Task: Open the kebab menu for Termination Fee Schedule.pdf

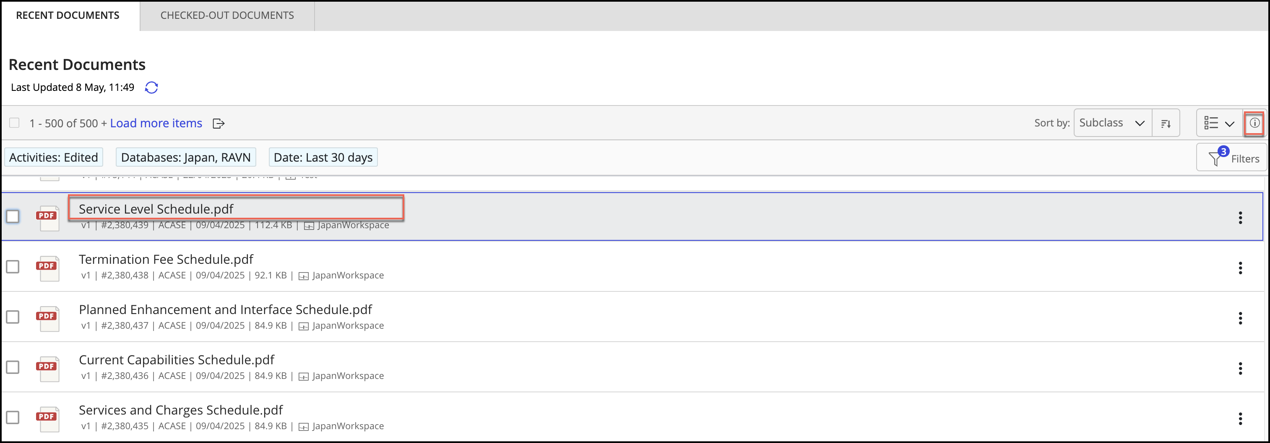Action: coord(1240,268)
